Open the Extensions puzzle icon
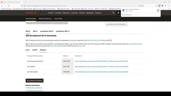The image size is (171, 96). [166, 6]
